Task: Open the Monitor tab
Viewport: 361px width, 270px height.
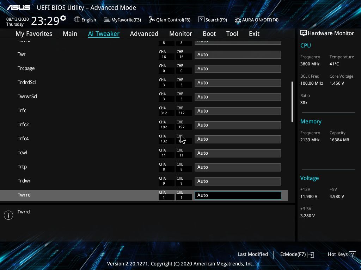Action: (181, 34)
